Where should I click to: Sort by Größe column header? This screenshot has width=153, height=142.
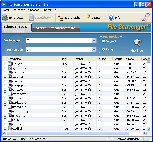[133, 59]
